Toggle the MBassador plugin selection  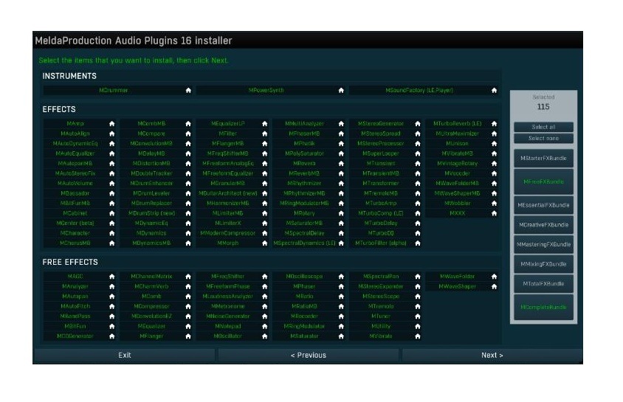pos(75,193)
